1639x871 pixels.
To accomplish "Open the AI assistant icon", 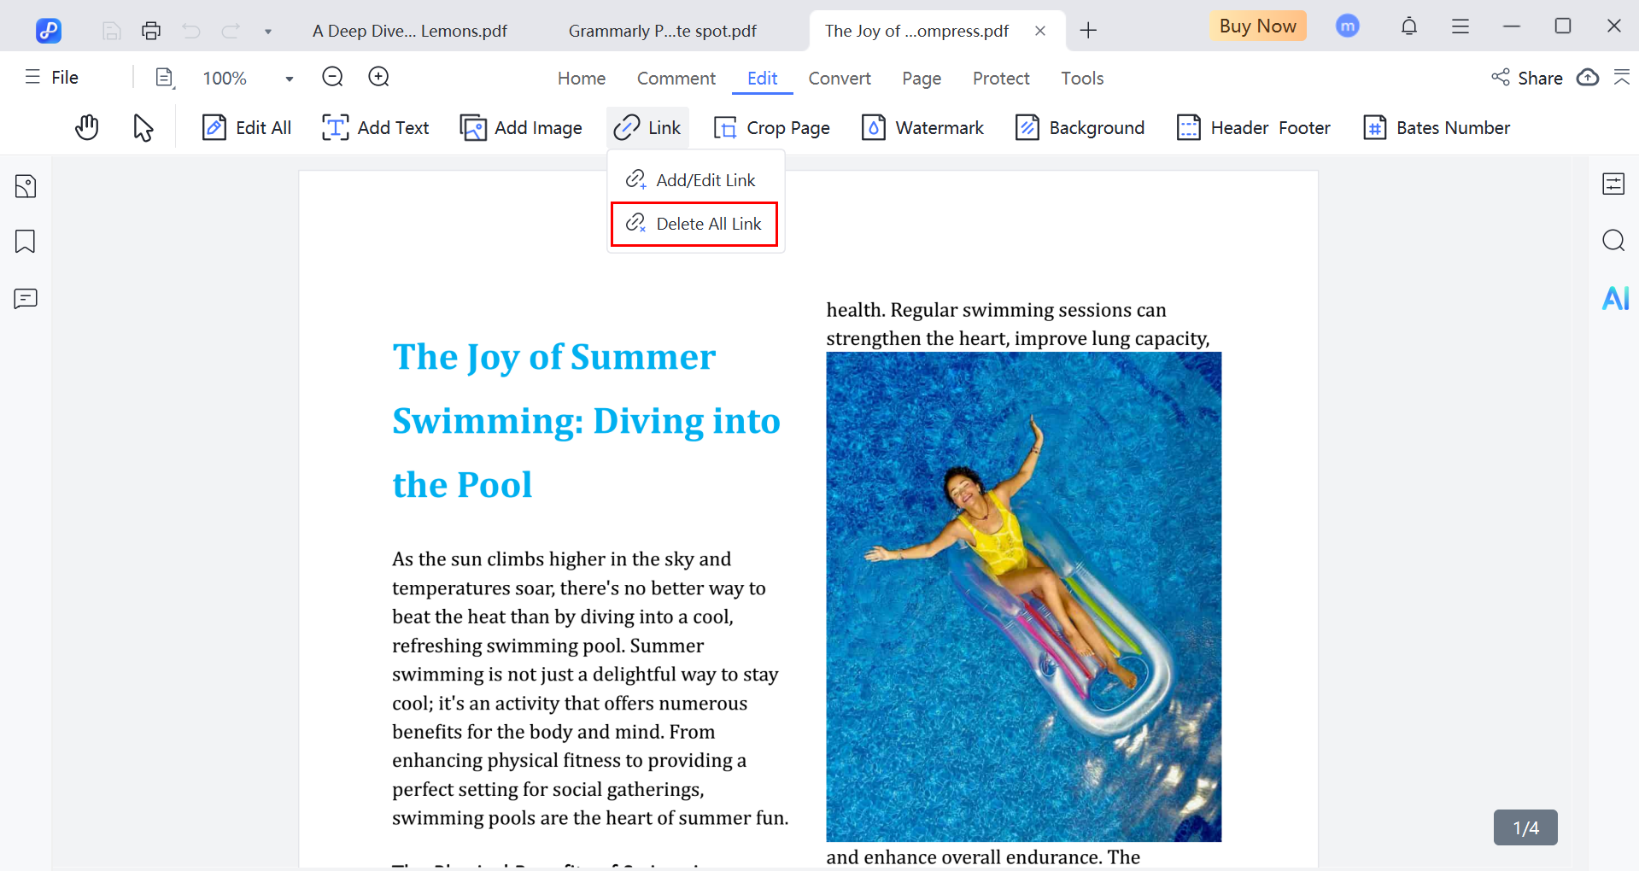I will pyautogui.click(x=1614, y=298).
